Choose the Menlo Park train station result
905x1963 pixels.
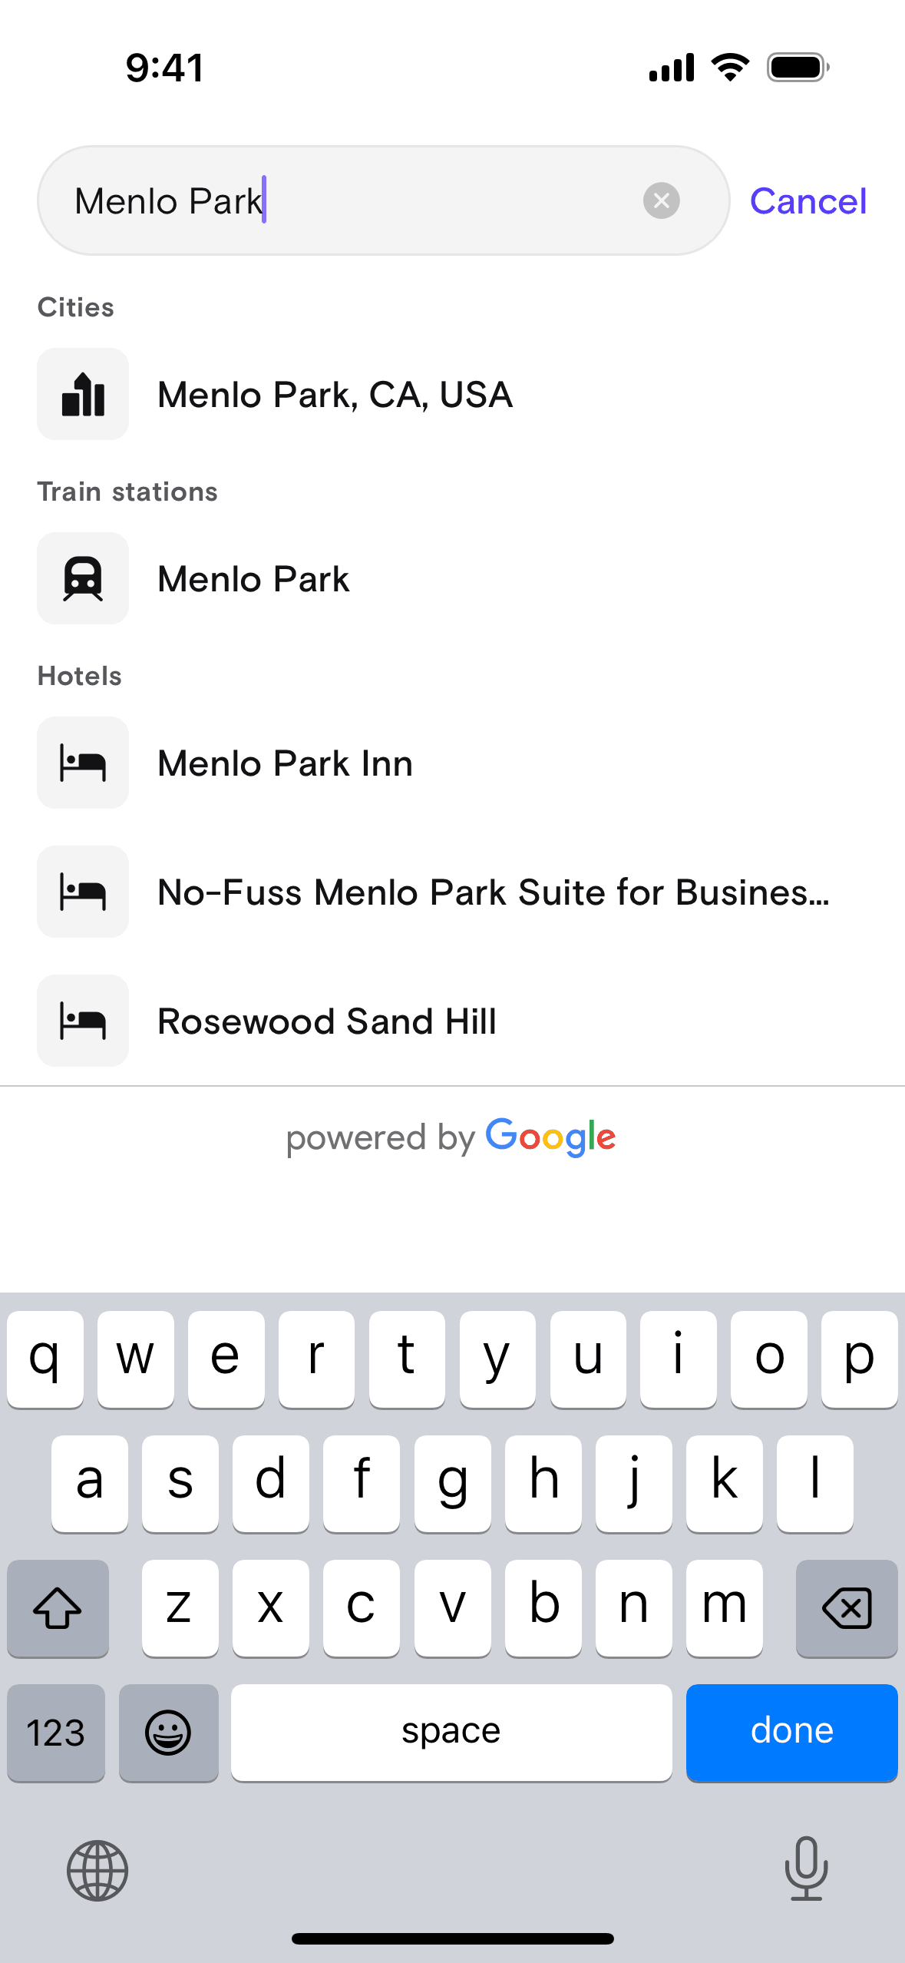click(253, 579)
